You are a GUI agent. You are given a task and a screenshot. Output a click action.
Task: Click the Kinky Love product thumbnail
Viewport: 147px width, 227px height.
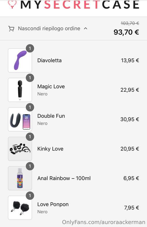[x=20, y=149]
